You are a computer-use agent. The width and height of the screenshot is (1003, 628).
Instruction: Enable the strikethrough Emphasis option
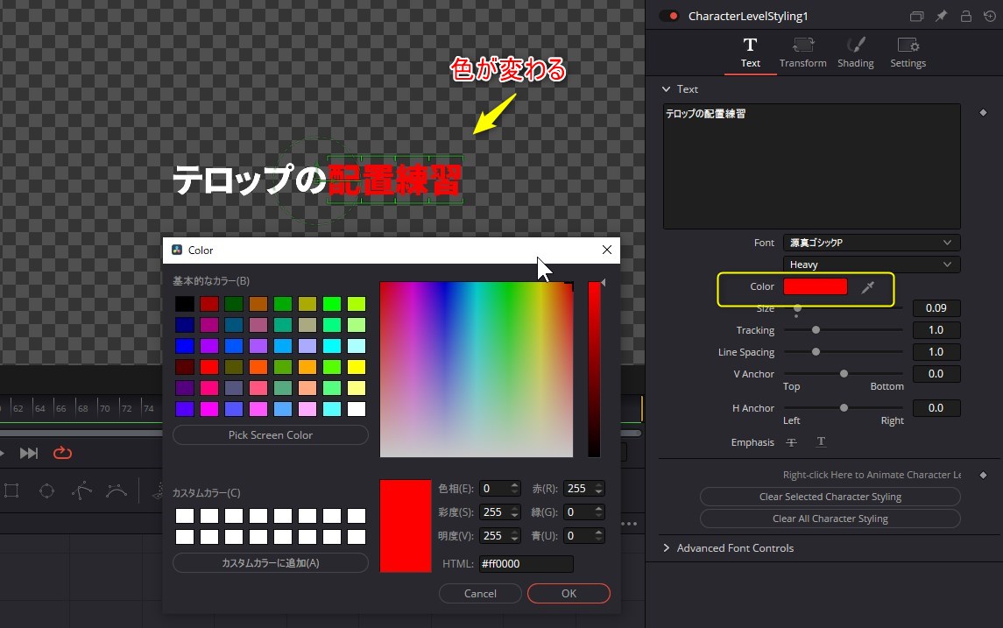point(791,441)
